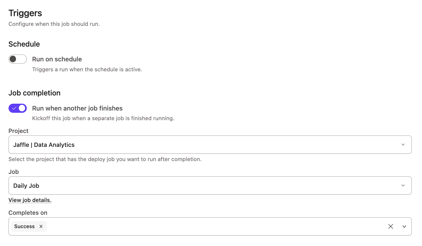The width and height of the screenshot is (422, 246).
Task: Focus the empty area of Completes on field
Action: click(214, 226)
